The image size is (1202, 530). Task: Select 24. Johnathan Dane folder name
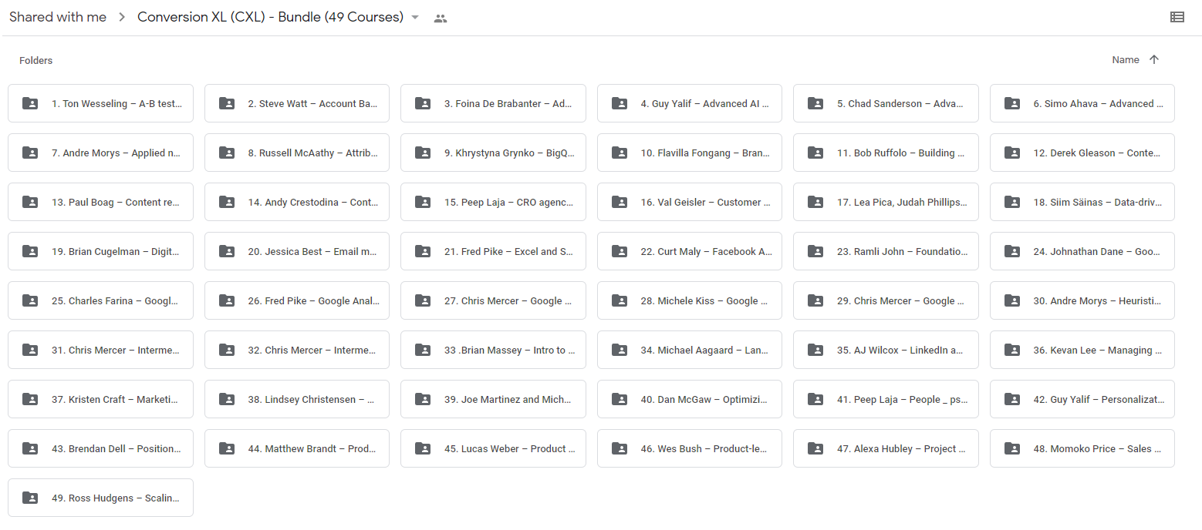coord(1098,252)
